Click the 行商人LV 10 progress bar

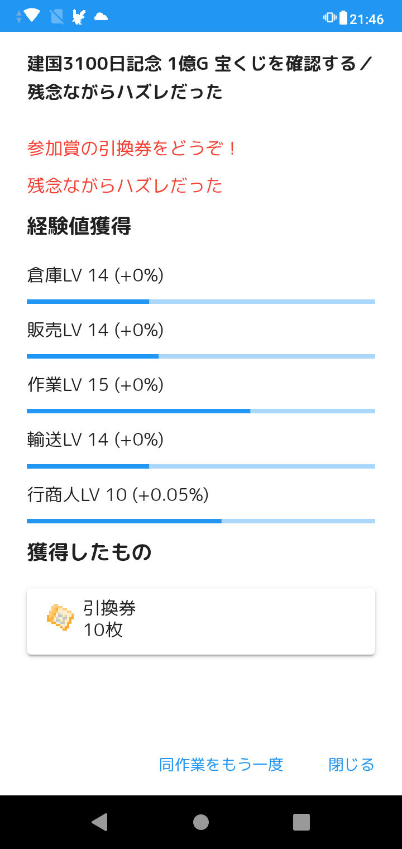pos(201,521)
